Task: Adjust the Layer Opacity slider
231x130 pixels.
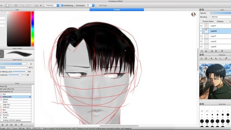Action: [x=221, y=13]
